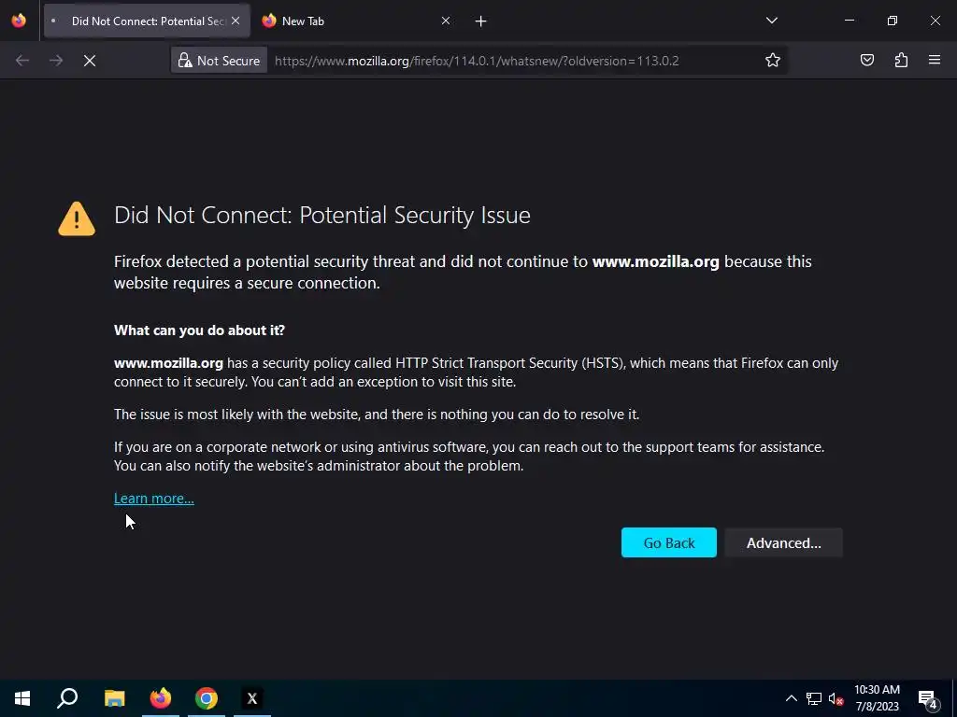
Task: Open the Extensions puzzle icon
Action: (x=901, y=61)
